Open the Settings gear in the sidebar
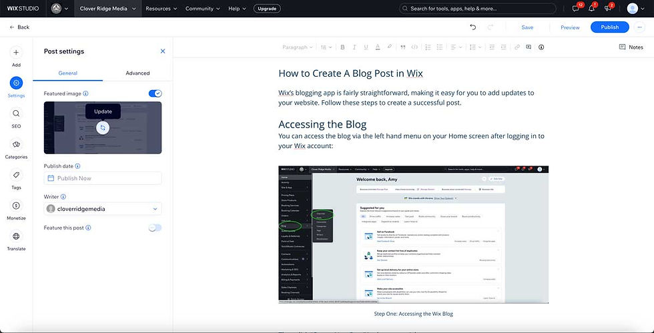The image size is (654, 333). coord(16,83)
